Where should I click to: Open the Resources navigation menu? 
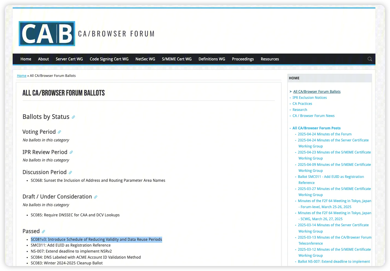[270, 59]
